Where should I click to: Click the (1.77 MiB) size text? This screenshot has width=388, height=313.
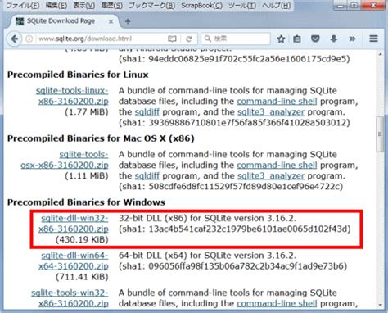point(87,112)
